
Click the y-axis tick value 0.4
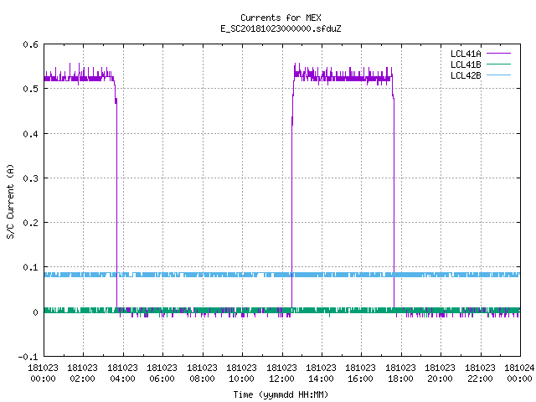(30, 134)
